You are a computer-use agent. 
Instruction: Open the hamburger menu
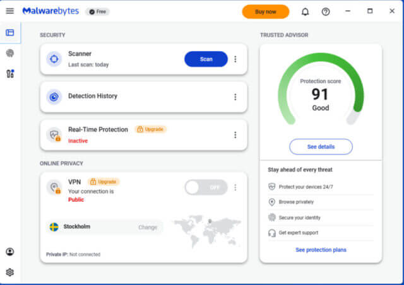(x=10, y=11)
